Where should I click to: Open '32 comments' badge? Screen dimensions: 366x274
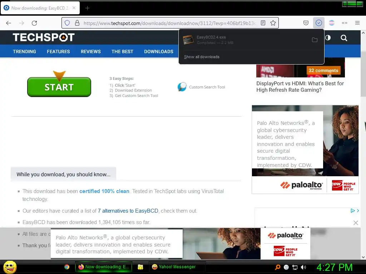[x=323, y=70]
